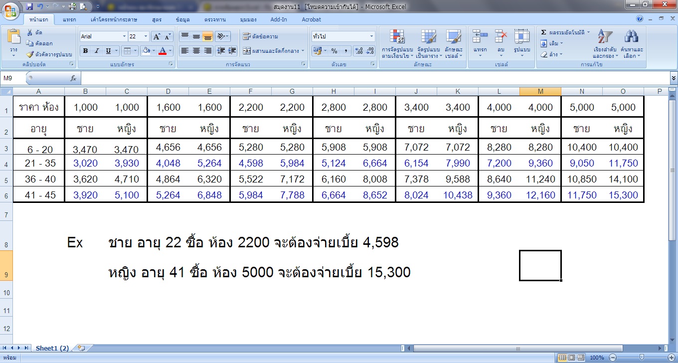Toggle Wrap Text (ตัดข้อความ)
Viewport: 678px width, 363px height.
(x=260, y=36)
